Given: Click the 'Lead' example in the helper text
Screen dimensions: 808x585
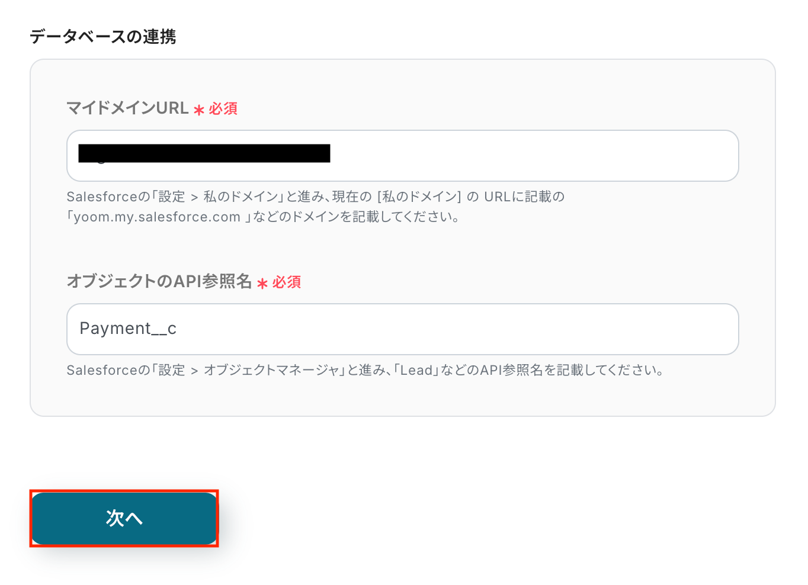Looking at the screenshot, I should [x=416, y=370].
